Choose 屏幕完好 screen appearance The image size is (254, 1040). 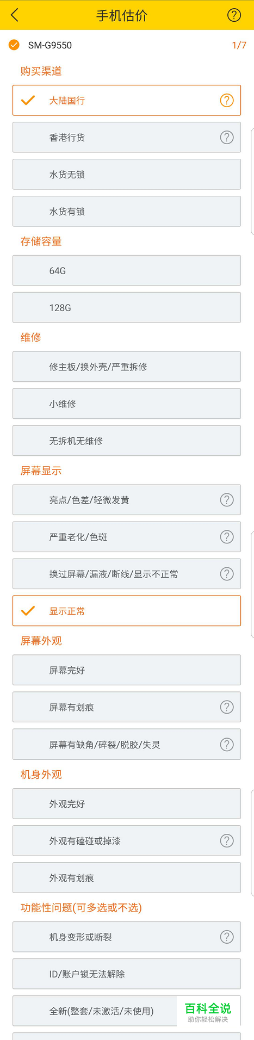(127, 670)
